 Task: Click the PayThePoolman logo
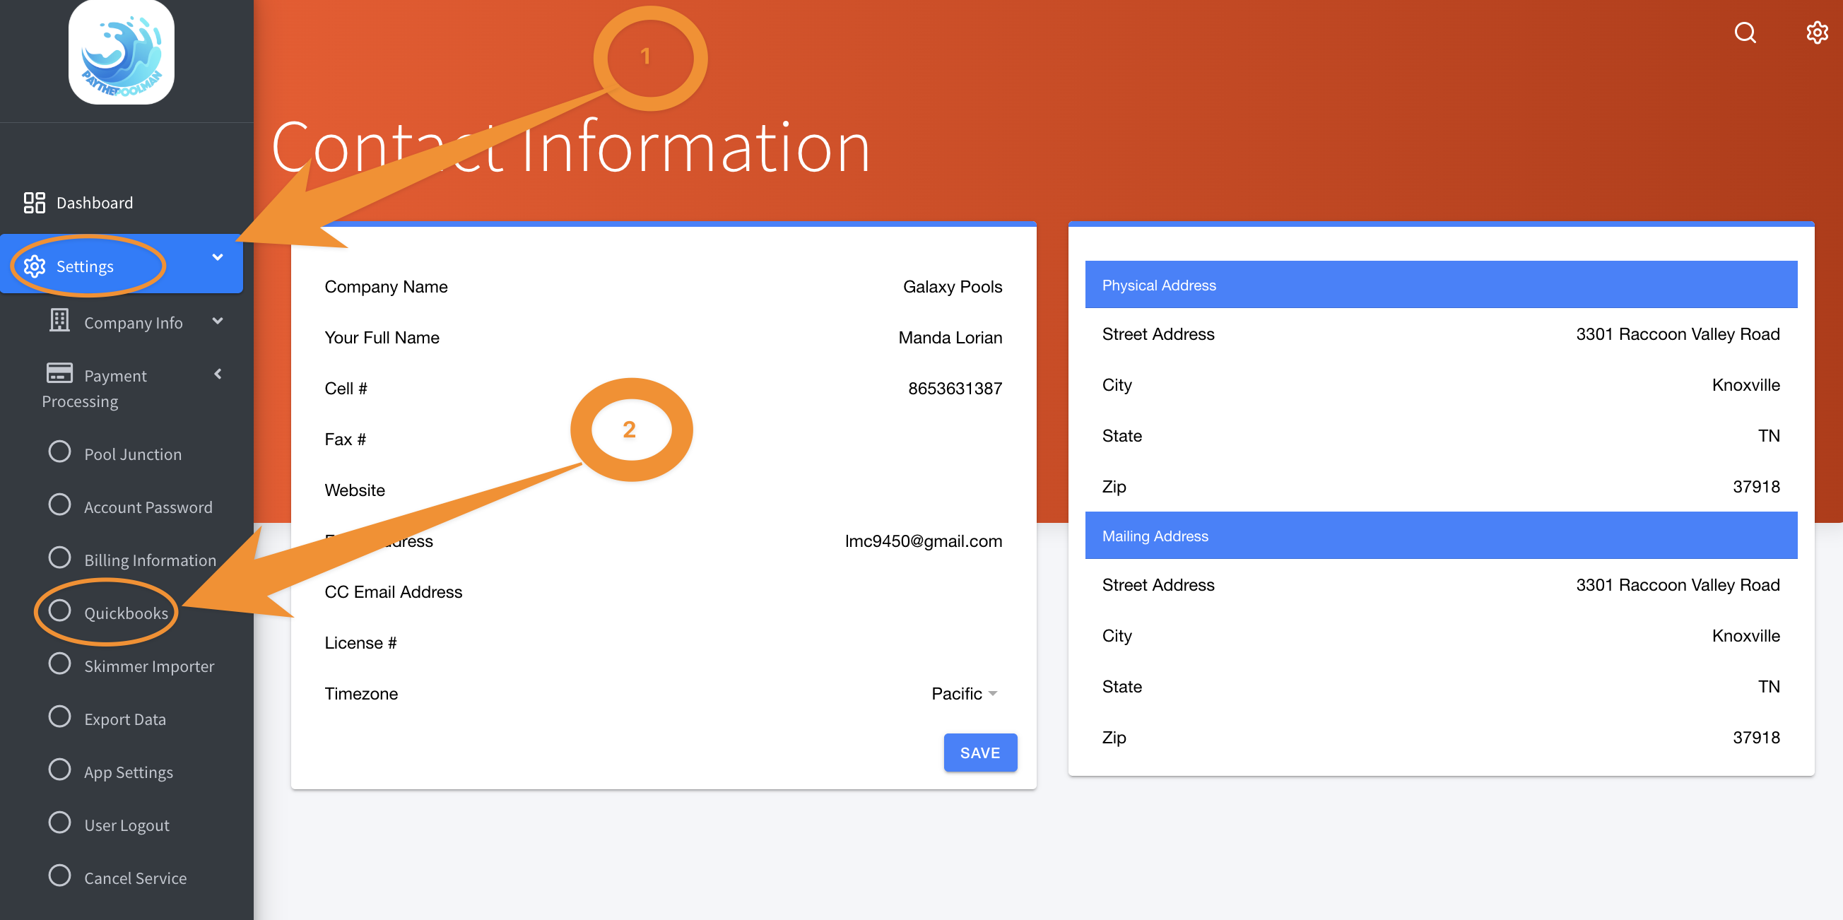[x=121, y=52]
